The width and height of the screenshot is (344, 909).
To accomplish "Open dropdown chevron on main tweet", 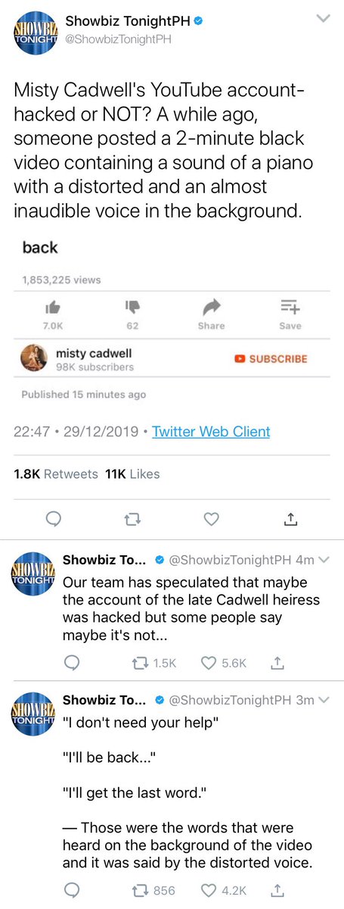I will click(x=323, y=17).
